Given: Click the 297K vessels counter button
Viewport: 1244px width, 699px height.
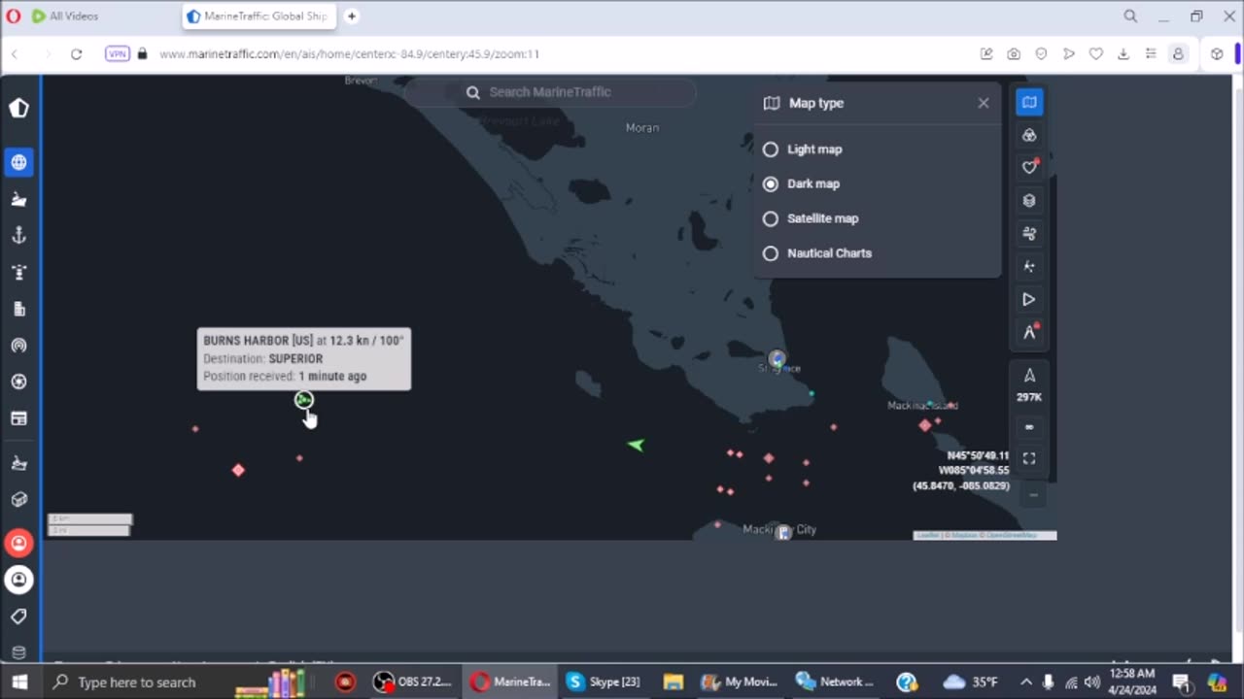Looking at the screenshot, I should [x=1029, y=384].
